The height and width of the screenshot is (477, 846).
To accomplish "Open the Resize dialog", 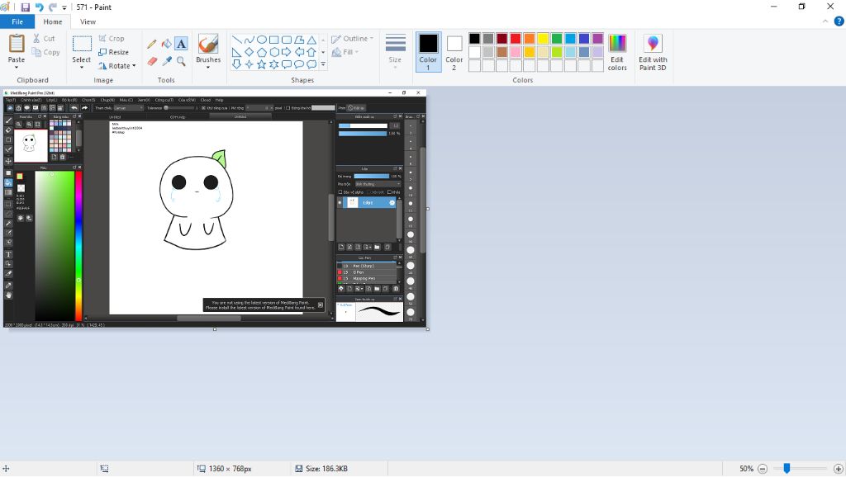I will 113,52.
